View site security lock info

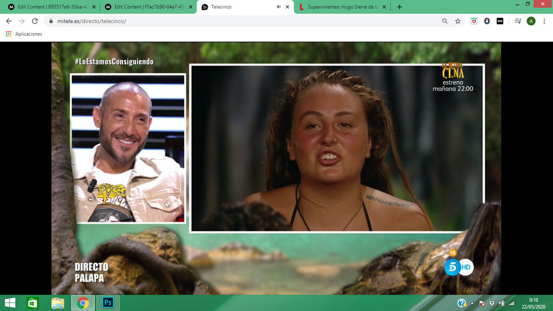pyautogui.click(x=51, y=21)
